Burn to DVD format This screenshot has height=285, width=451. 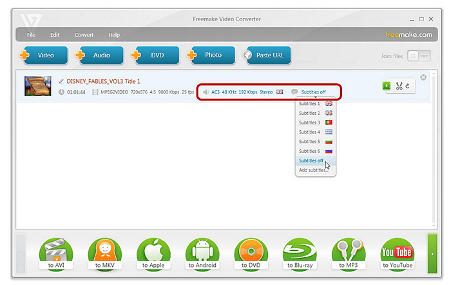[251, 254]
